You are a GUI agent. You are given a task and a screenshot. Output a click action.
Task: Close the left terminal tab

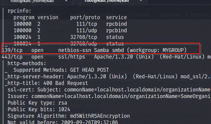tap(67, 2)
